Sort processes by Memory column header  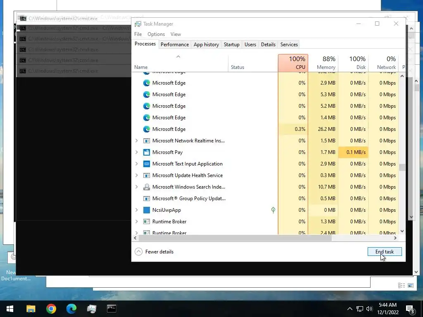323,63
